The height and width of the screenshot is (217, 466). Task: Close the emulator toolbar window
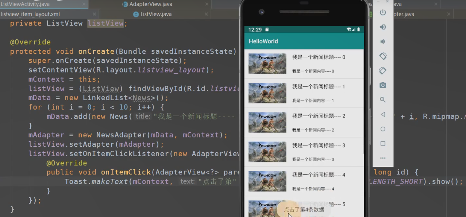coord(388,2)
